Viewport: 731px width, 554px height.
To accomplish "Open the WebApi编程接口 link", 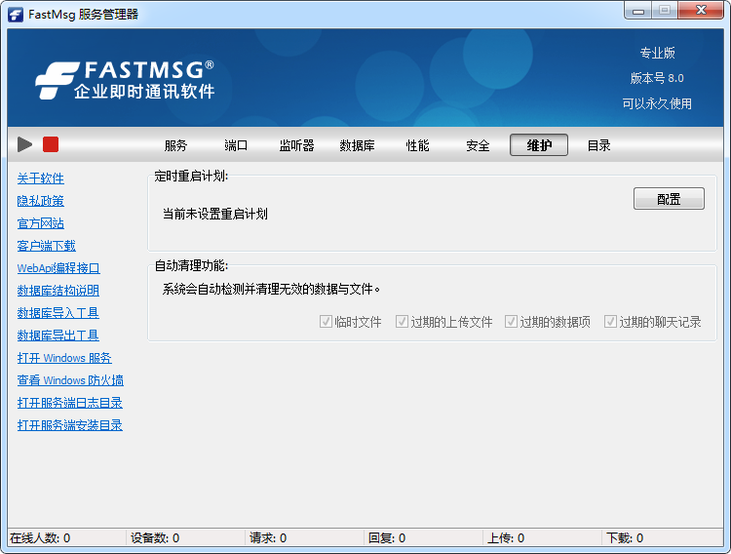I will pos(58,268).
